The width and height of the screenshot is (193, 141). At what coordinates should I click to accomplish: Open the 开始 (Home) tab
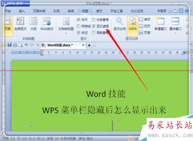[x=7, y=11]
